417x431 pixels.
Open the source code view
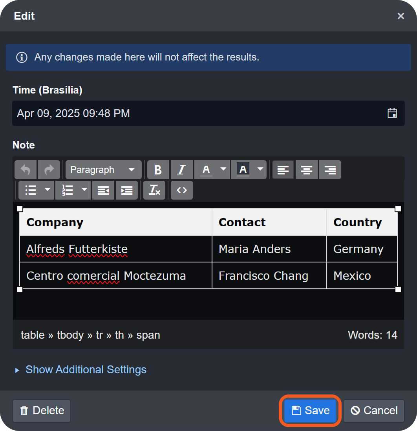point(182,190)
